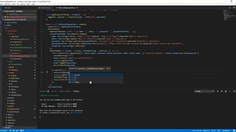Toggle panel position icon at far right
The height and width of the screenshot is (132, 236).
(234, 91)
